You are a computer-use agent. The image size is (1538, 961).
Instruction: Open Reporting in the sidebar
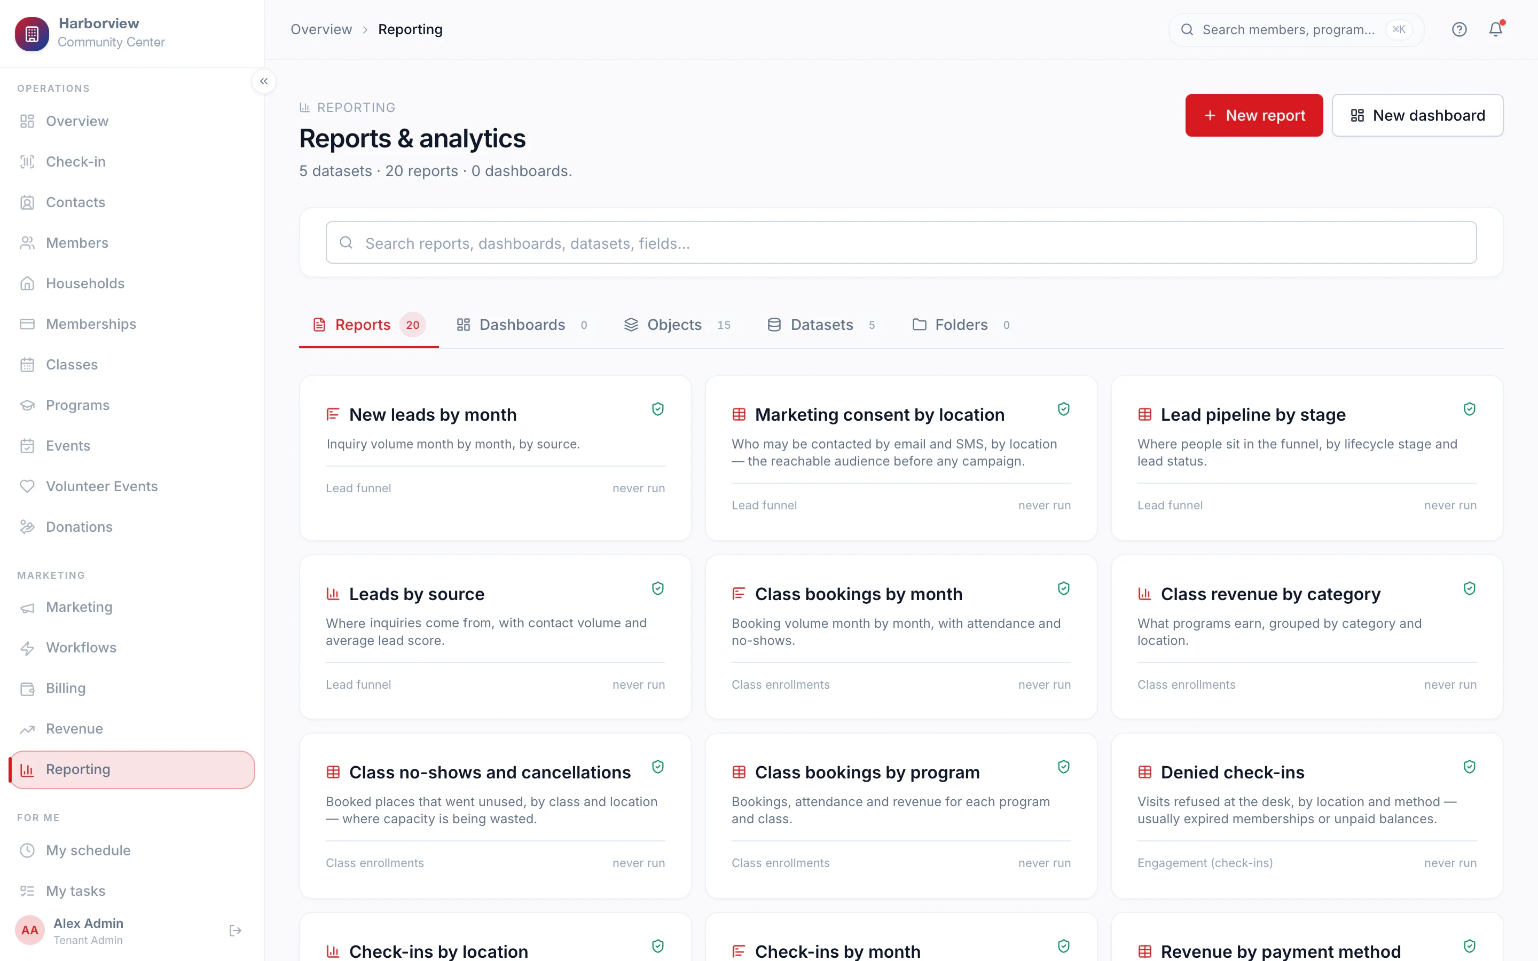(x=132, y=770)
